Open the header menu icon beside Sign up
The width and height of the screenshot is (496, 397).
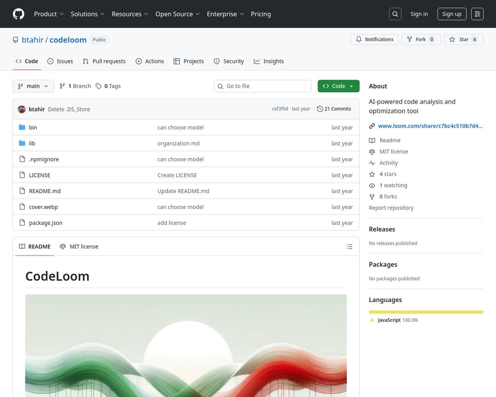point(478,14)
